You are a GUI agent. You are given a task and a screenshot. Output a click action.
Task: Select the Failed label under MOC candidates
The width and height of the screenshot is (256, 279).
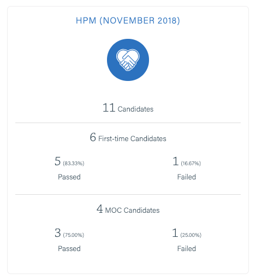187,248
